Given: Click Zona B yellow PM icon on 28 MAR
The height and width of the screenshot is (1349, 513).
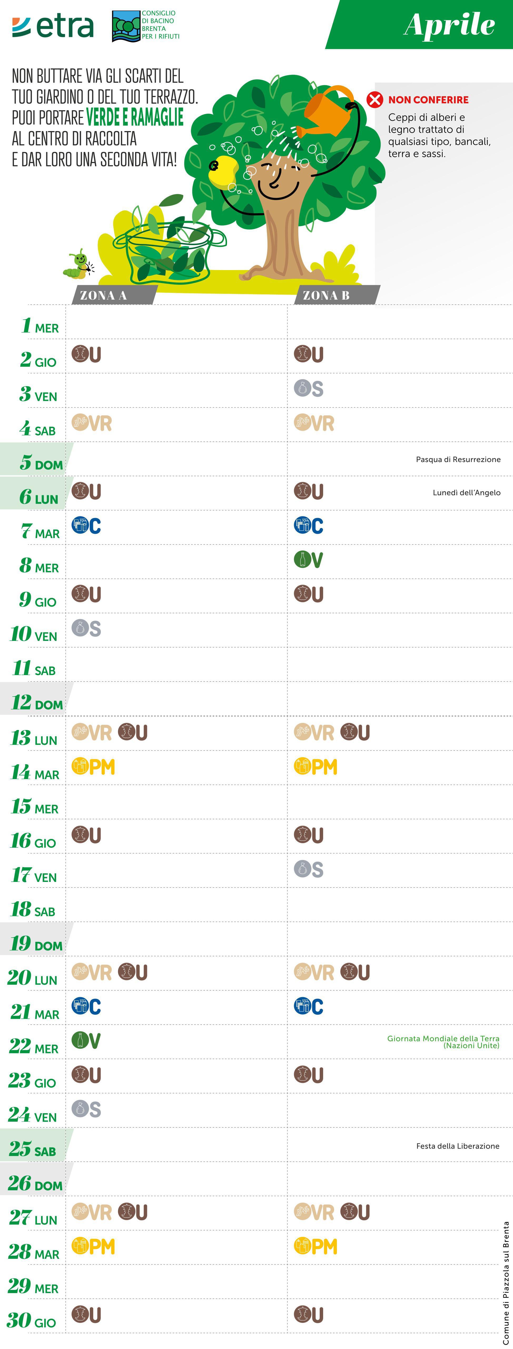Looking at the screenshot, I should [x=315, y=1246].
